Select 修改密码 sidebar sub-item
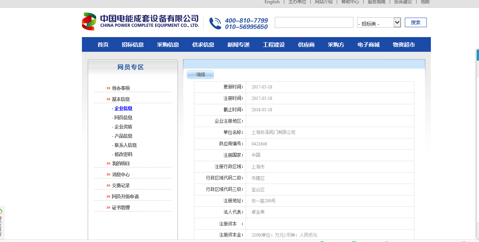This screenshot has height=242, width=479. [123, 154]
